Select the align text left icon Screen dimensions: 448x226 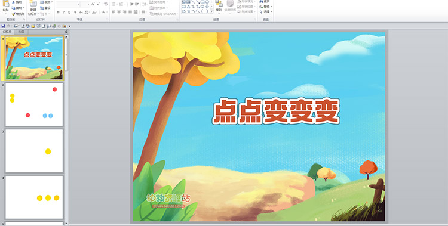tap(113, 12)
